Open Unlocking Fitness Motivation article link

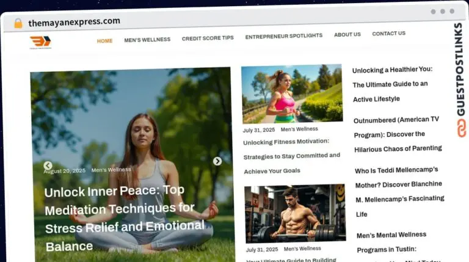click(x=291, y=156)
